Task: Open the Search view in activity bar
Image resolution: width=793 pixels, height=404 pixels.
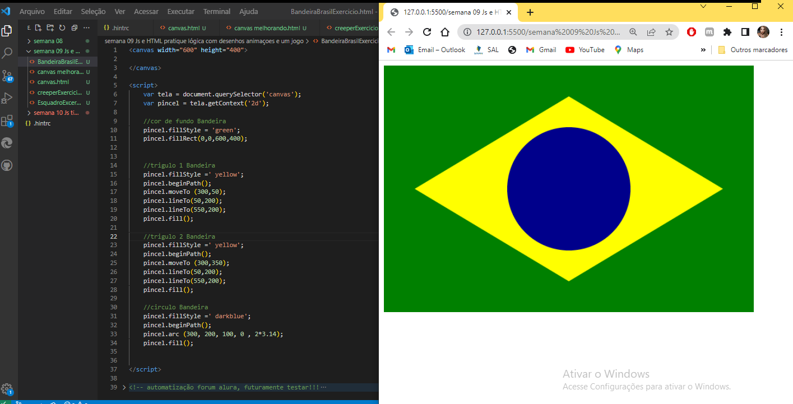Action: tap(7, 53)
